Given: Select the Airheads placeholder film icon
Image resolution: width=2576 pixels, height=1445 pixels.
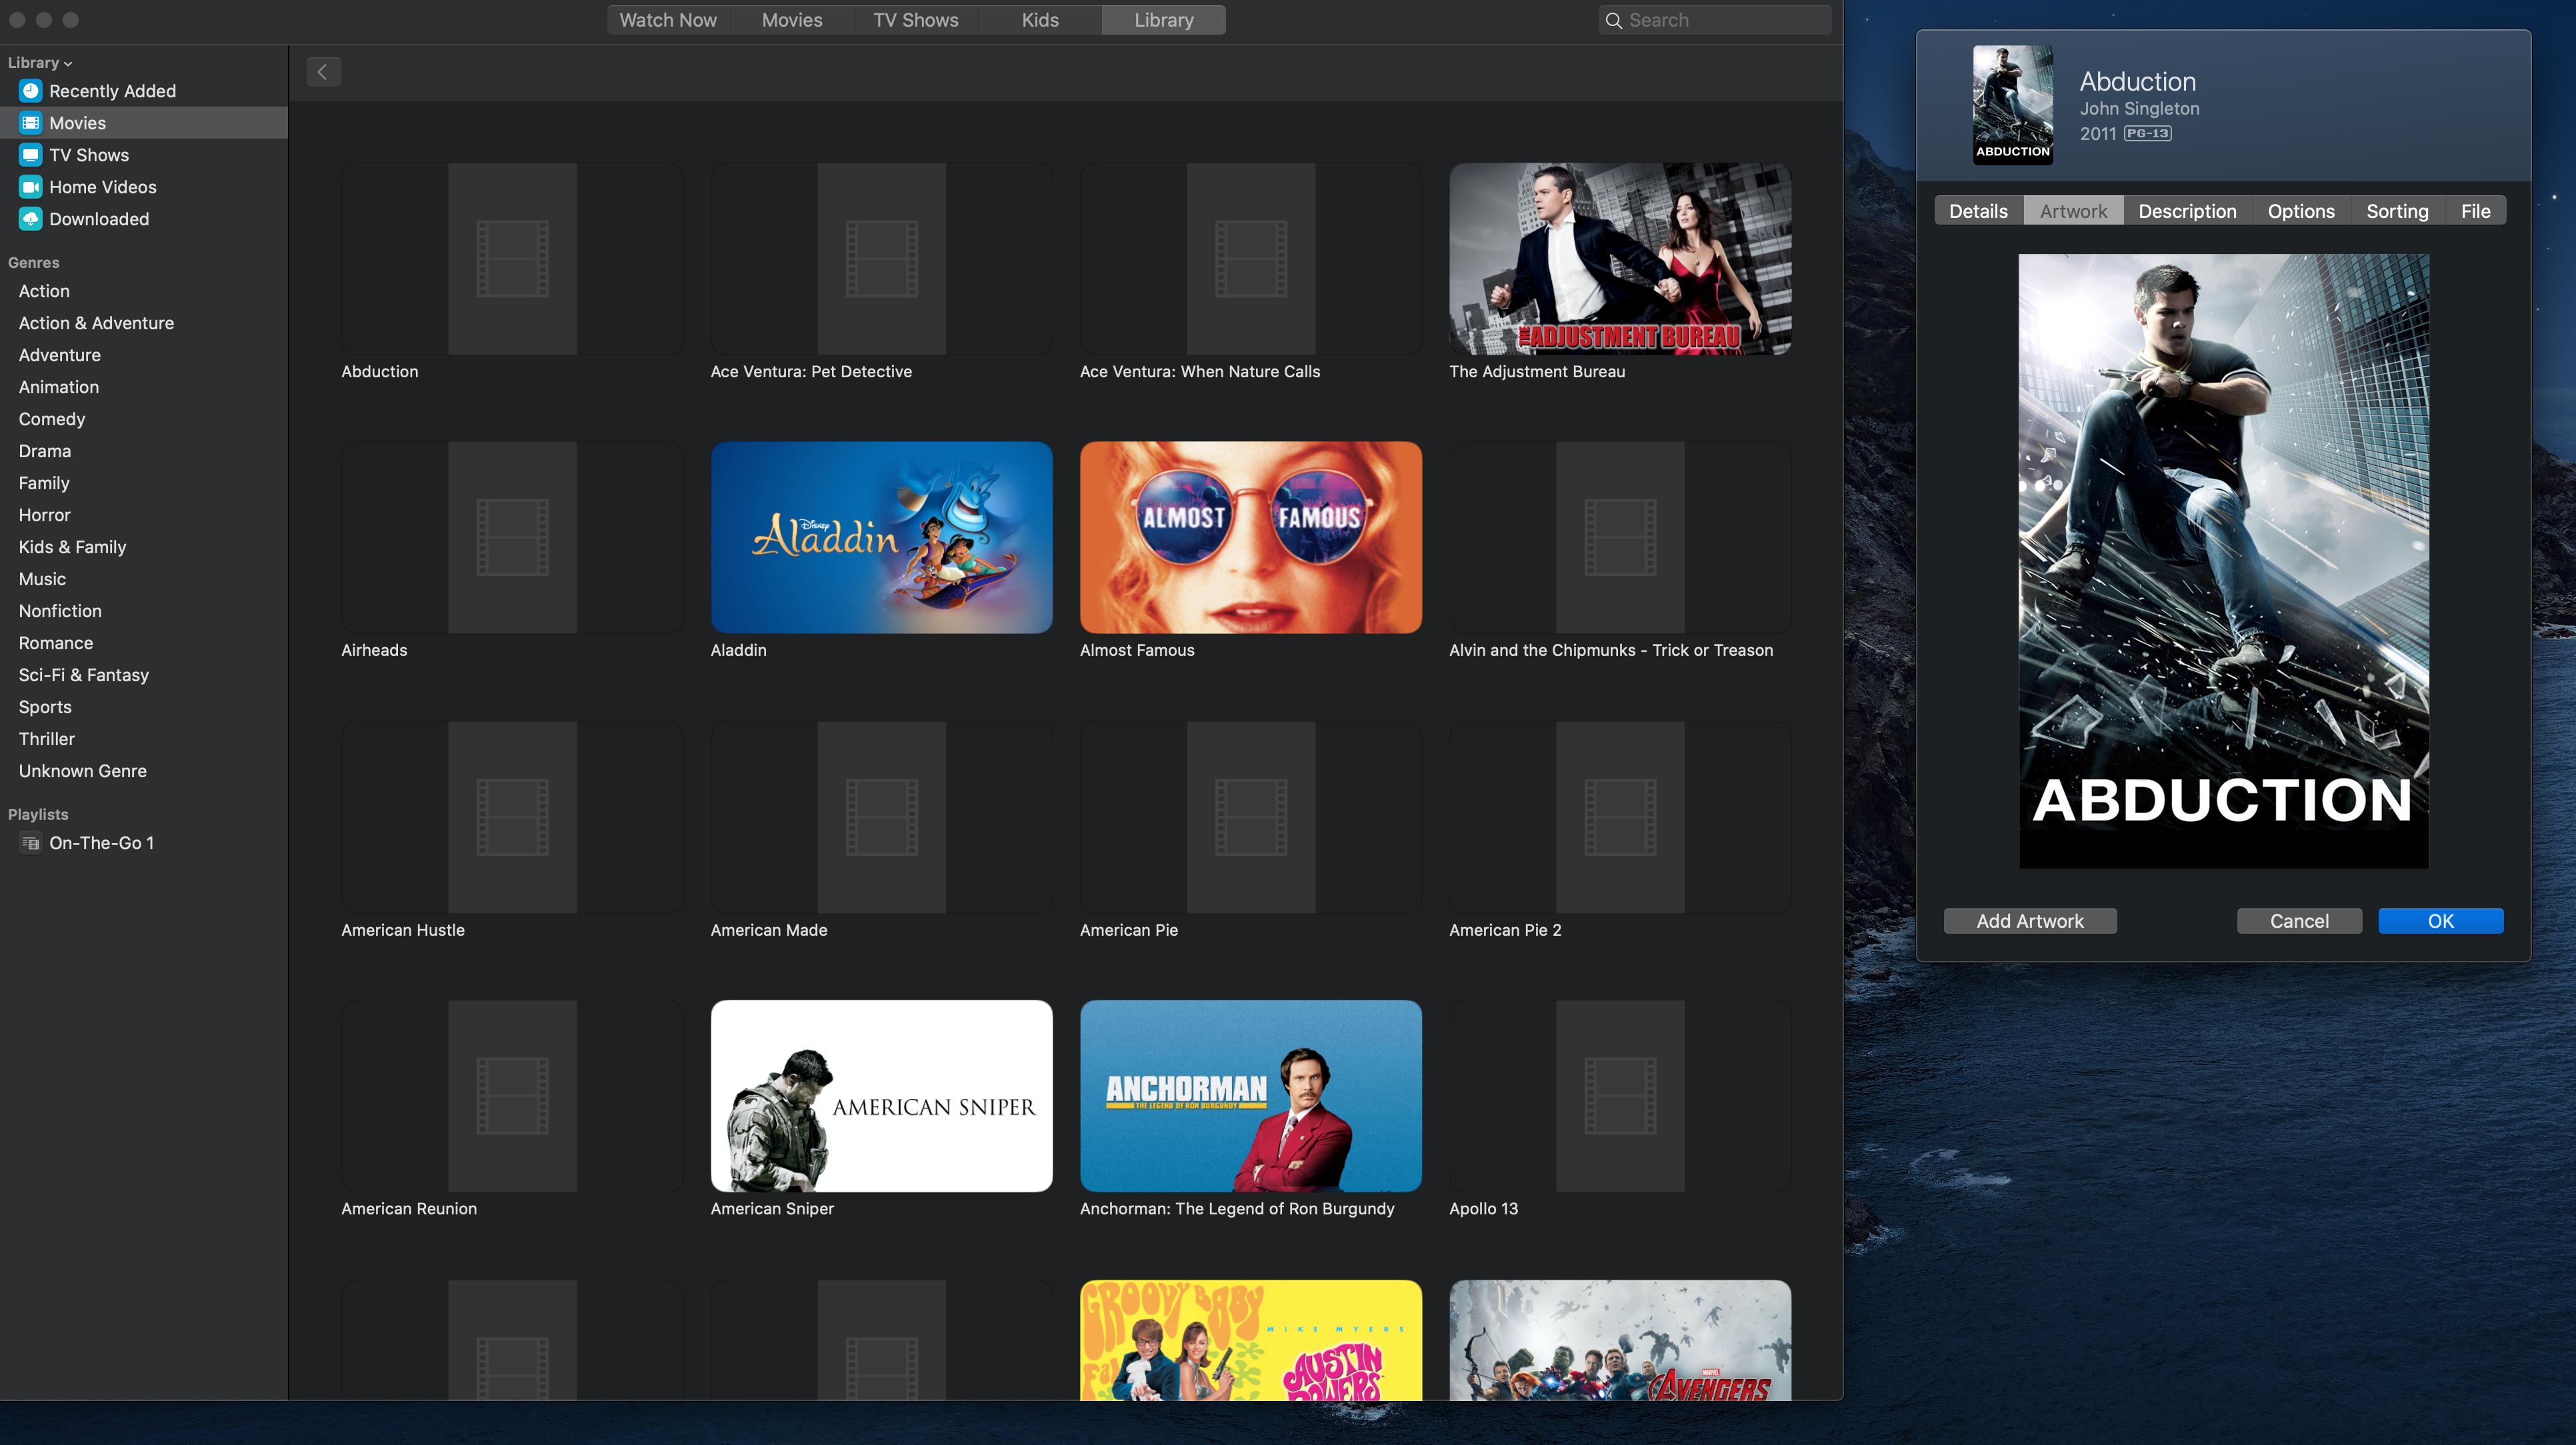Looking at the screenshot, I should tap(512, 538).
